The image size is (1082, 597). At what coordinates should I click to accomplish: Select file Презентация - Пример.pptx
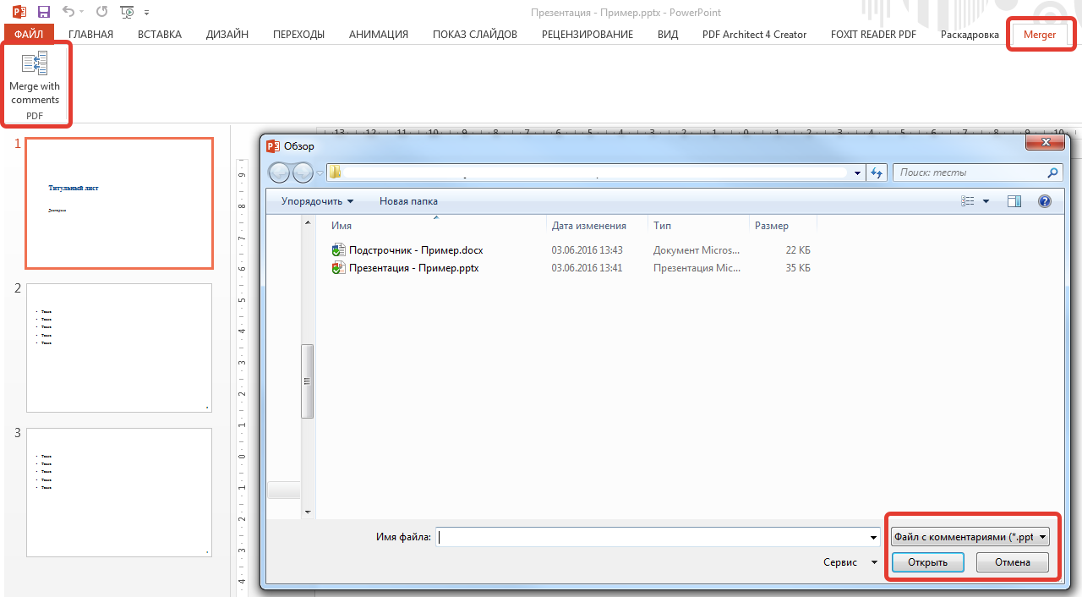tap(414, 268)
